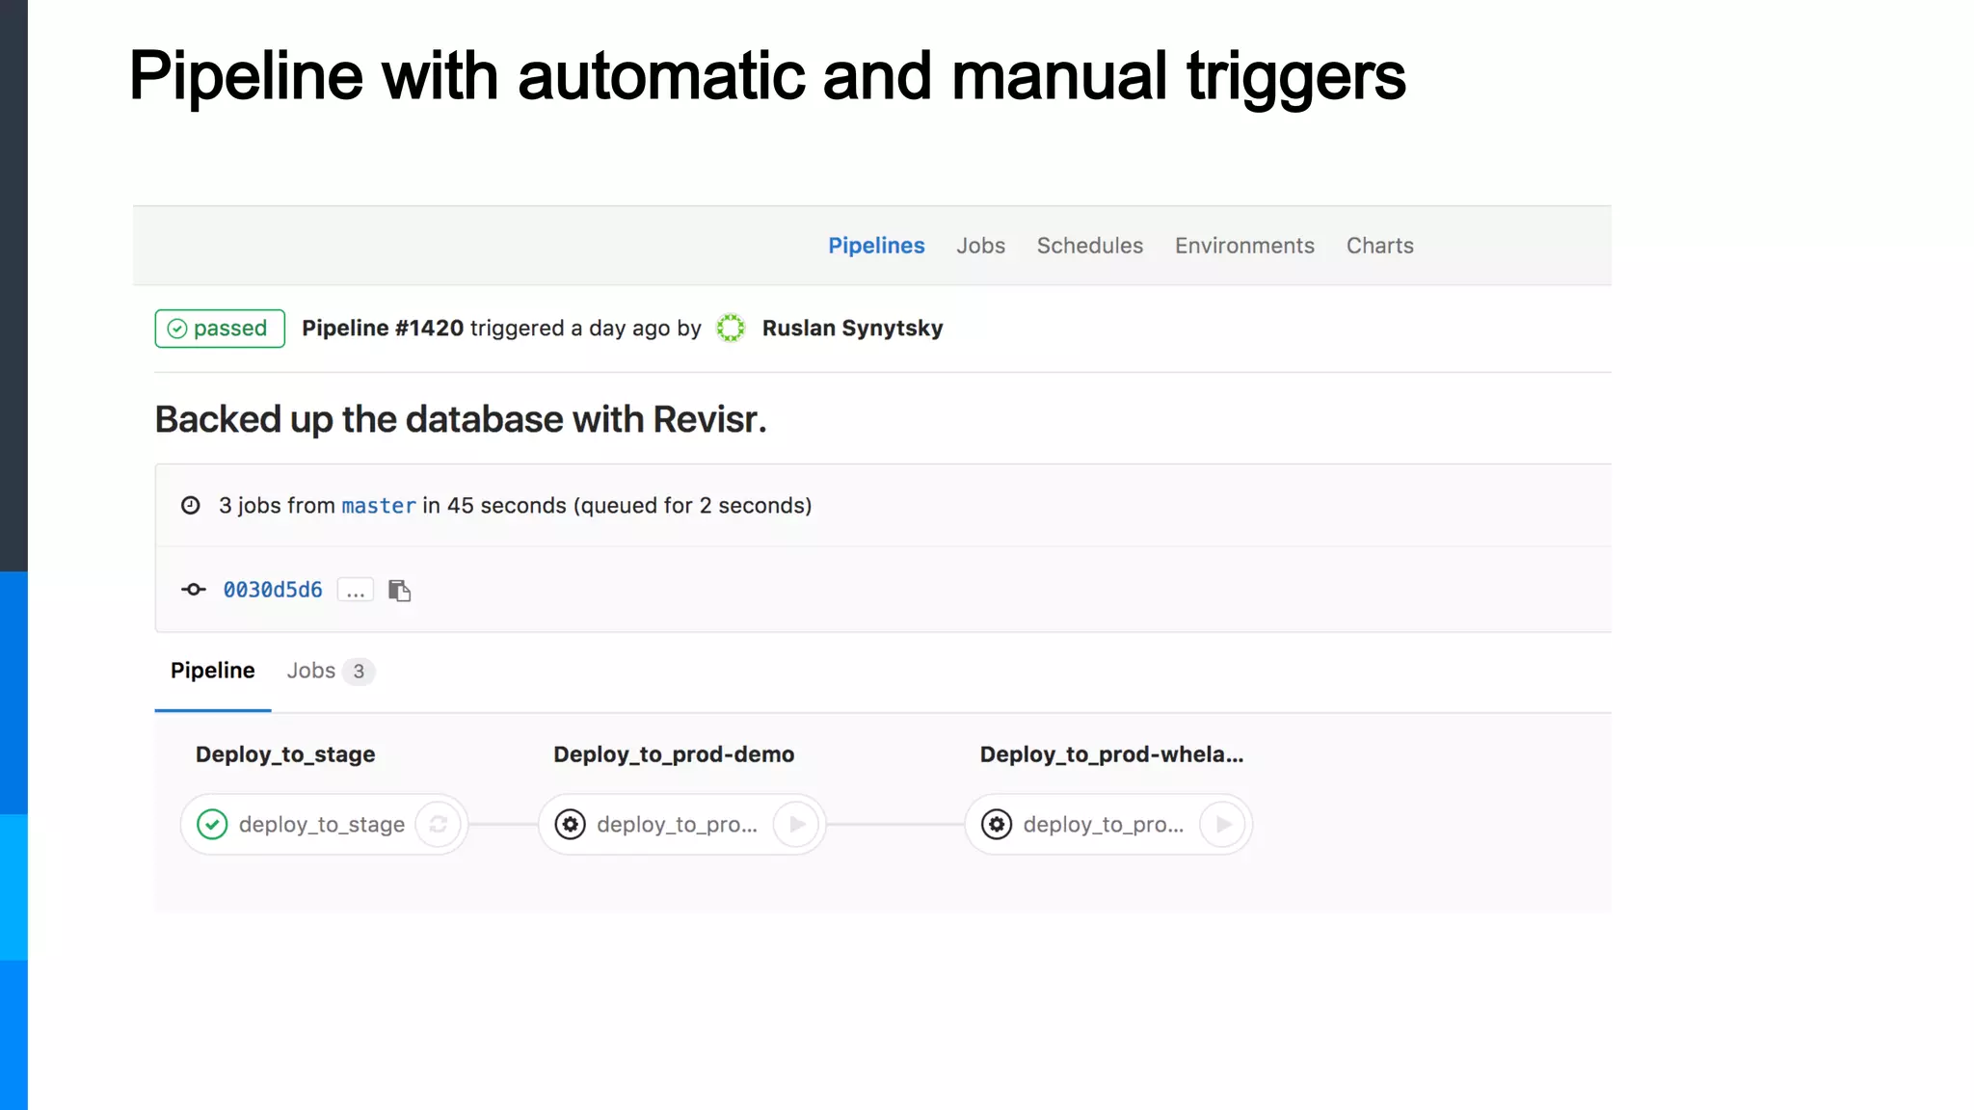Click the passed status badge
The image size is (1974, 1110).
tap(220, 329)
